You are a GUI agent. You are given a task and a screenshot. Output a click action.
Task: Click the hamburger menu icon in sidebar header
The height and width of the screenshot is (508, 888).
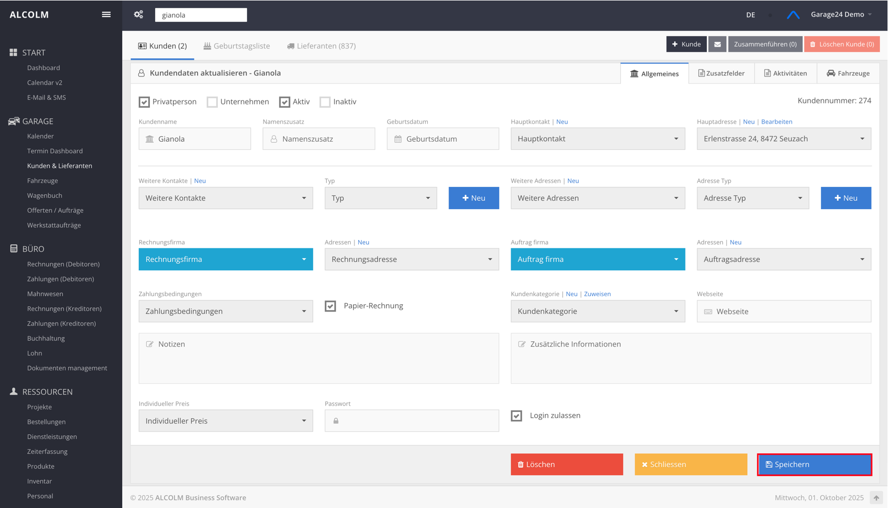click(x=106, y=14)
